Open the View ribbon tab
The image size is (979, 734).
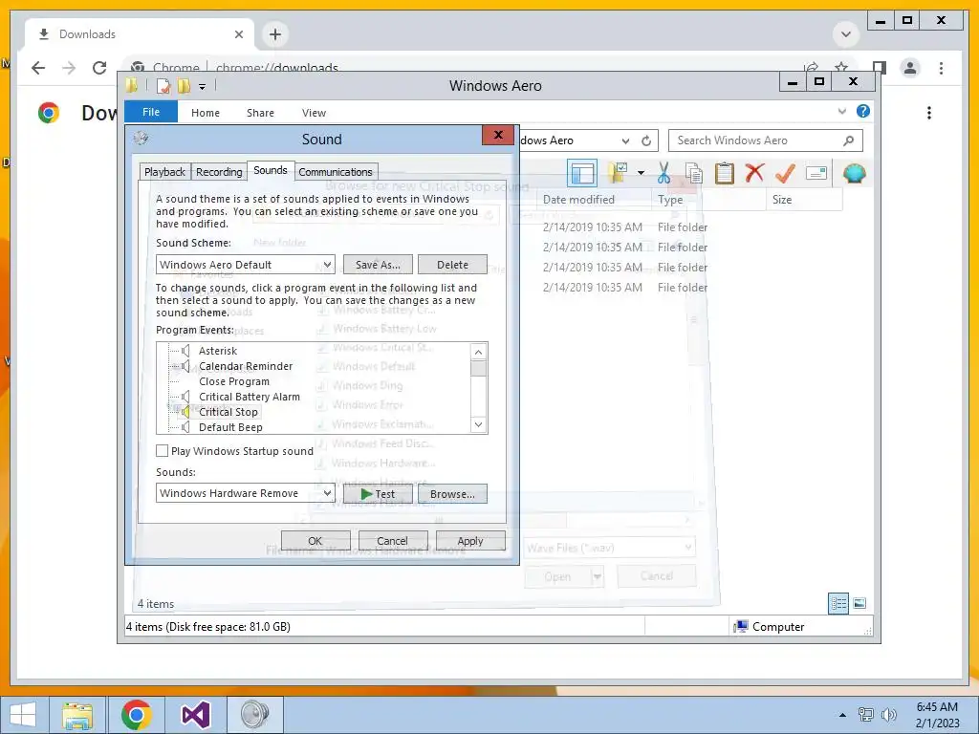click(314, 113)
